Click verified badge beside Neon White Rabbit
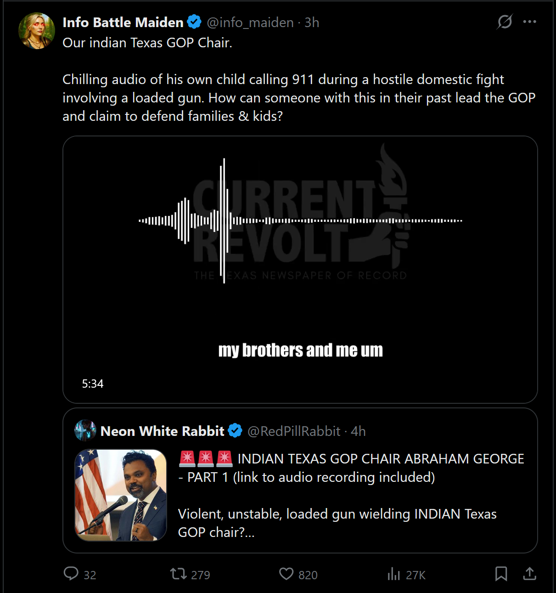 [x=235, y=431]
